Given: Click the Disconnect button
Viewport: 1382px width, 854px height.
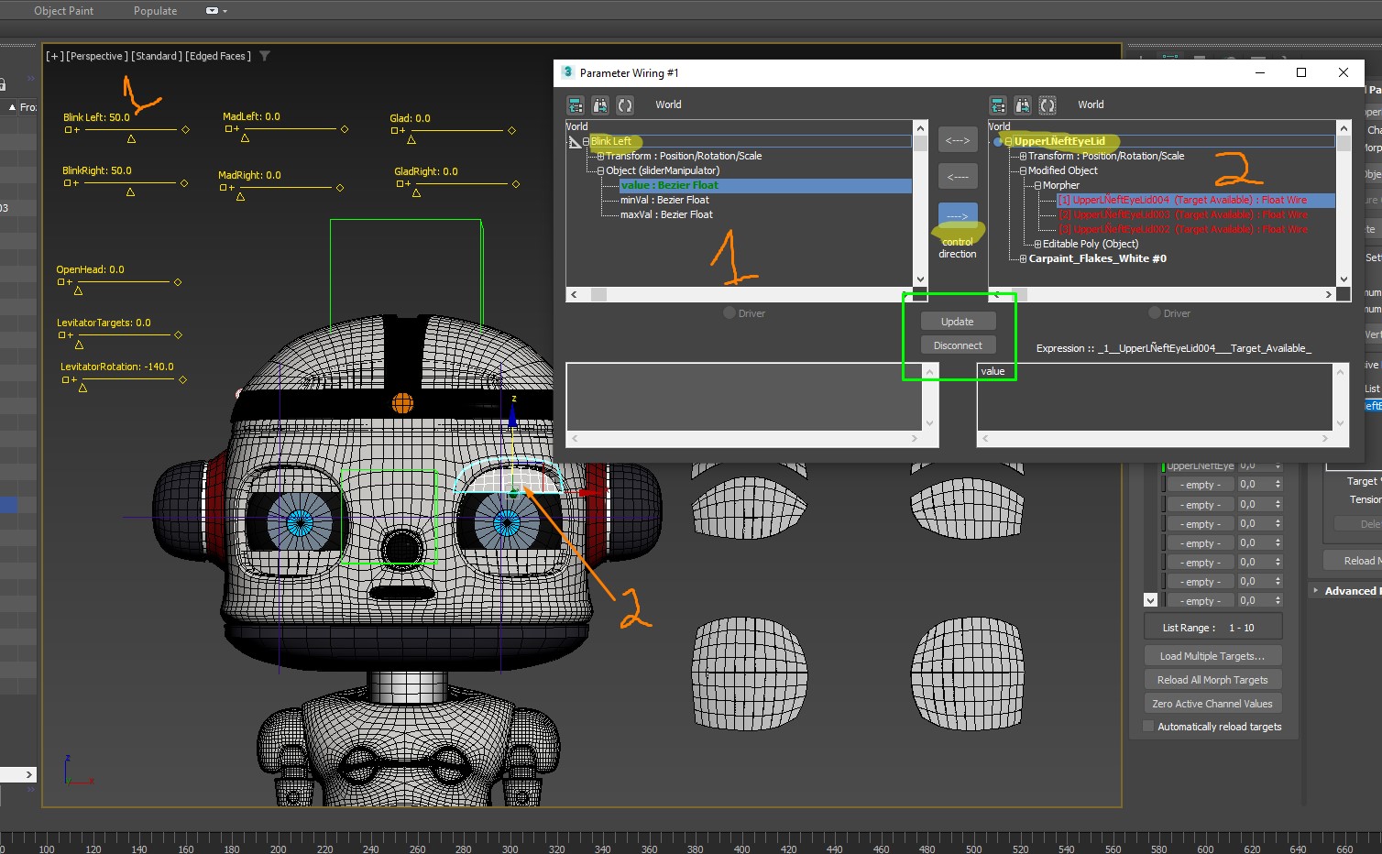Looking at the screenshot, I should click(958, 345).
